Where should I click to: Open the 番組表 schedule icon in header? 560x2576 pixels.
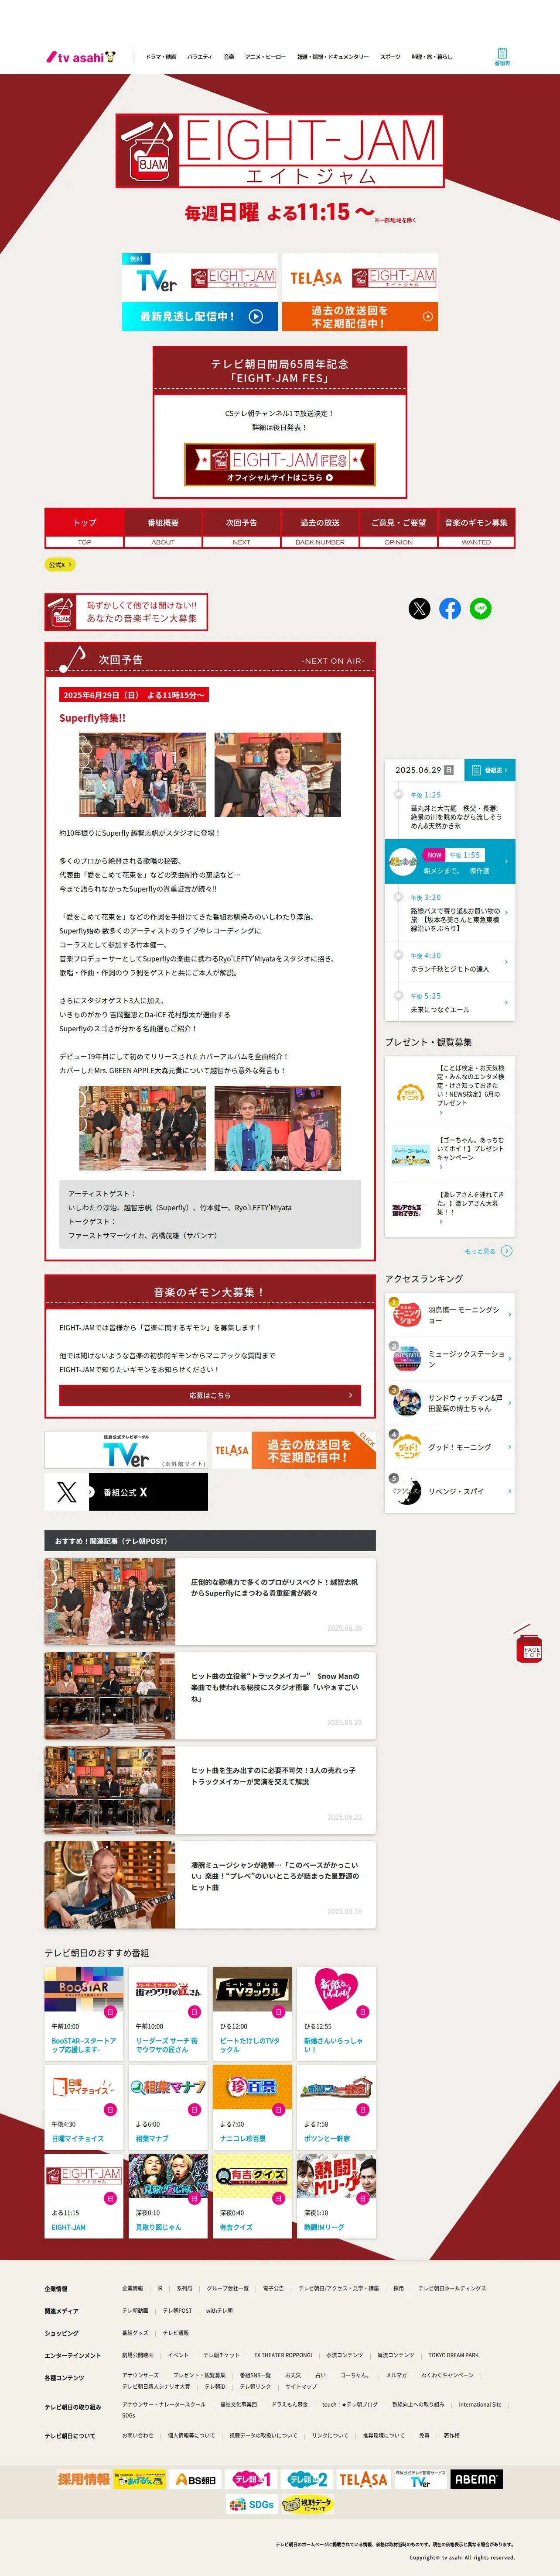[501, 57]
